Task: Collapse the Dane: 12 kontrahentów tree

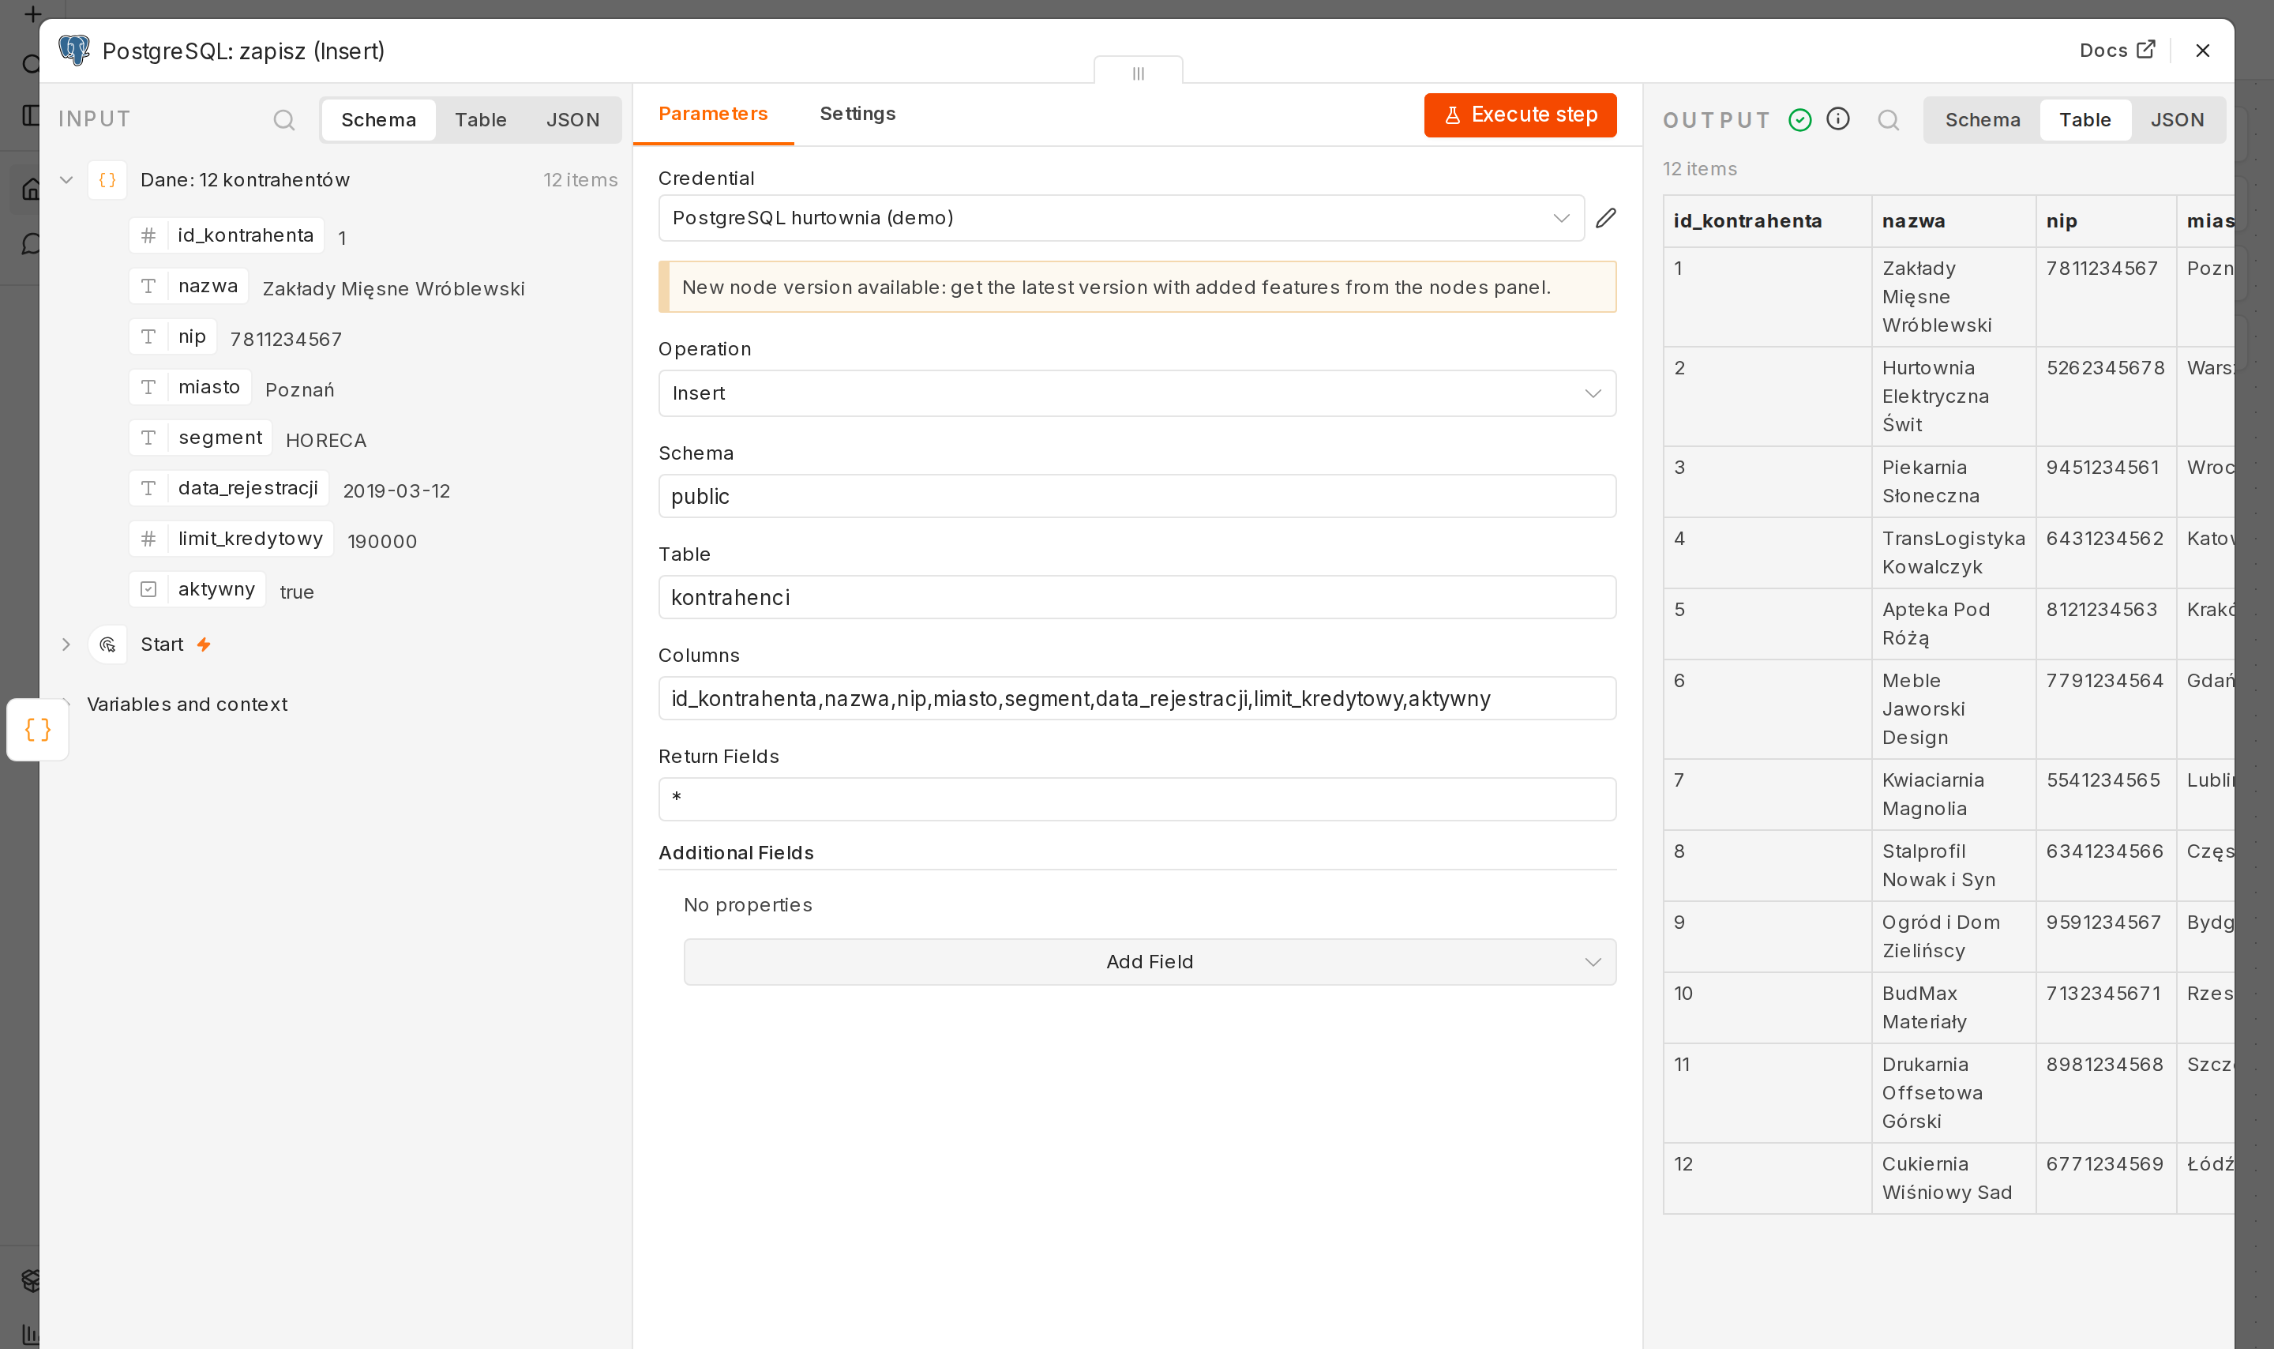Action: 66,180
